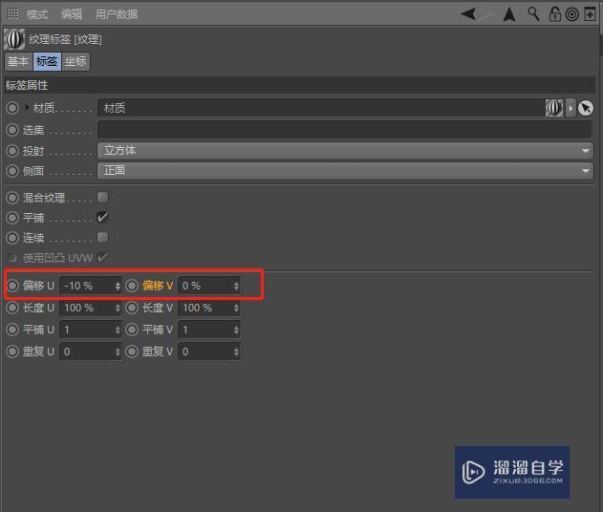Click the animation dot beside 平铺 checkbox row
Screen dimensions: 603x512
pos(12,218)
